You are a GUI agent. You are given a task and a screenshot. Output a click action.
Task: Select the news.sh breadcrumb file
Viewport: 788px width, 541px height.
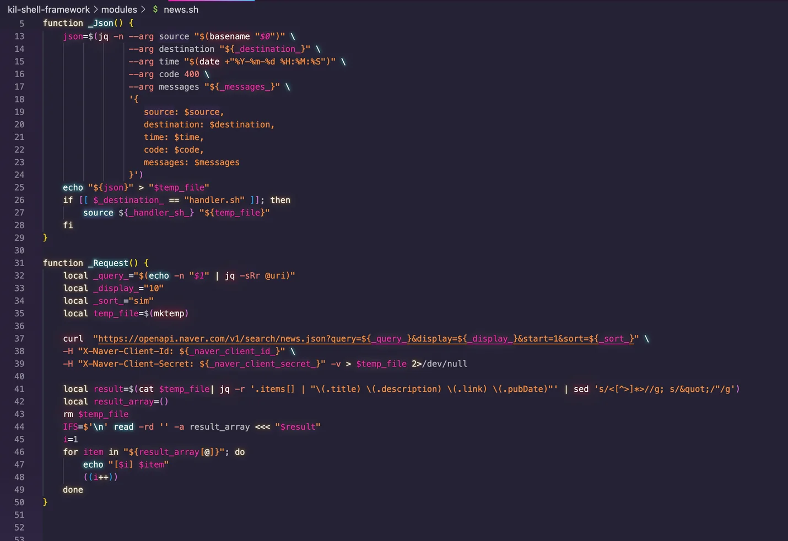pos(181,9)
